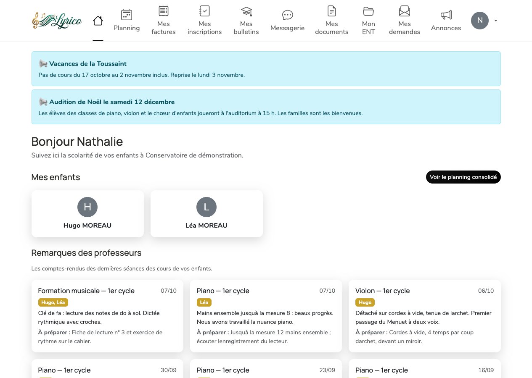Click the Audition de Noël announcement title
The width and height of the screenshot is (532, 378).
[112, 102]
